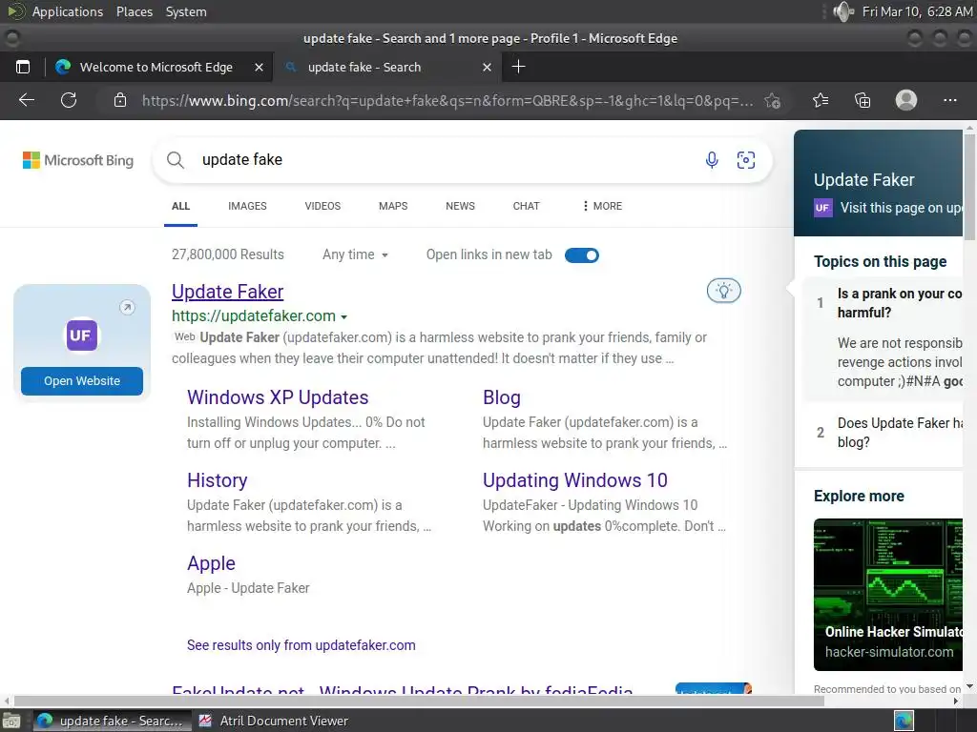
Task: Click the clock Fri Mar 10 6:28 AM
Action: [917, 11]
